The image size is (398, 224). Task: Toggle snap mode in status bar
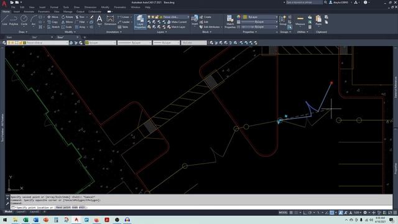[x=296, y=213]
